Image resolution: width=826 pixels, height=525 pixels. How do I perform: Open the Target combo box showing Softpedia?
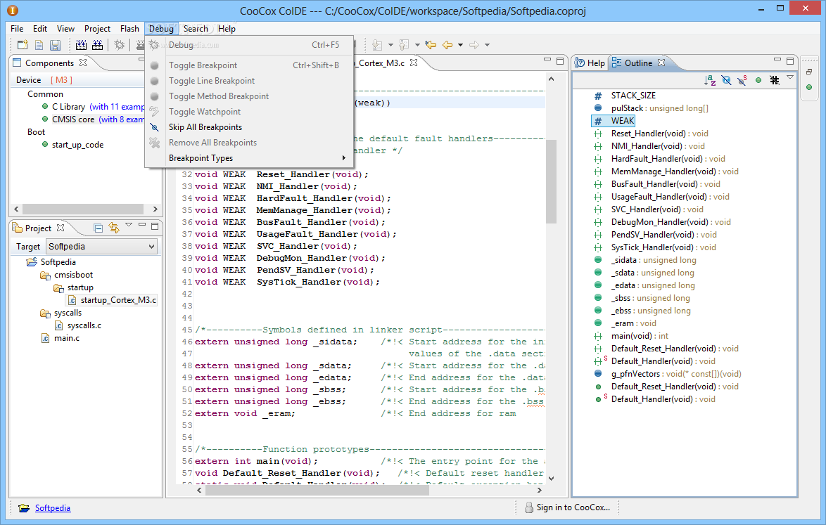pyautogui.click(x=102, y=246)
